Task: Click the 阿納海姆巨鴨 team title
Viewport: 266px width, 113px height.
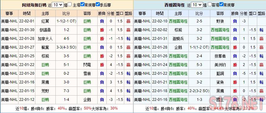Action: click(34, 5)
